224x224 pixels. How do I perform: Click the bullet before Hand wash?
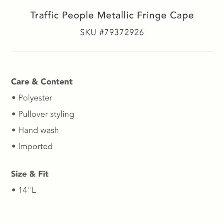pos(14,130)
